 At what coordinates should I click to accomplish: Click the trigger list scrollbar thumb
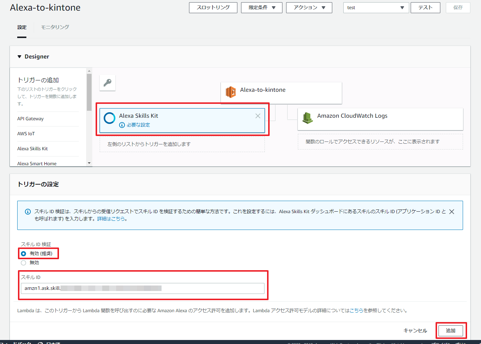(x=89, y=92)
